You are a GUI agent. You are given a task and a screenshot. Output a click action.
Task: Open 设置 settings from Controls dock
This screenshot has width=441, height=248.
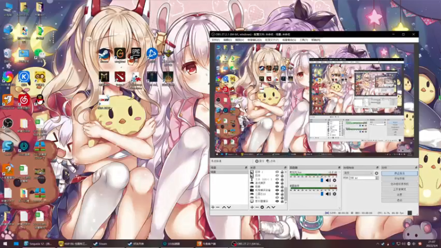click(400, 195)
